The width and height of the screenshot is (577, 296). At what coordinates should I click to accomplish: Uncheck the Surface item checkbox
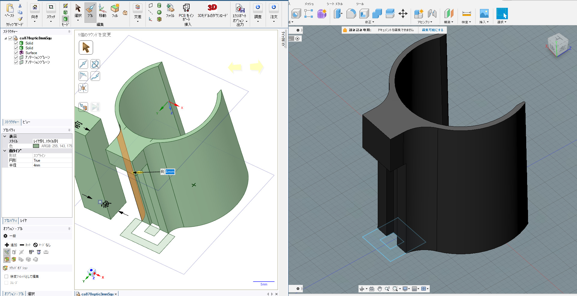[16, 53]
